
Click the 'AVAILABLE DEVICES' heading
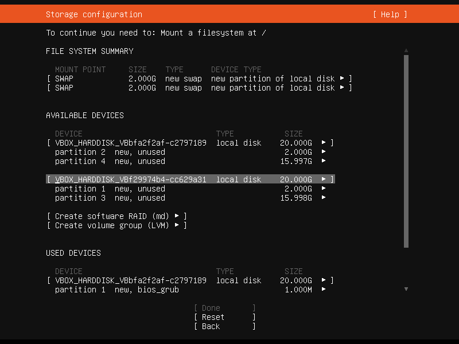pos(85,115)
